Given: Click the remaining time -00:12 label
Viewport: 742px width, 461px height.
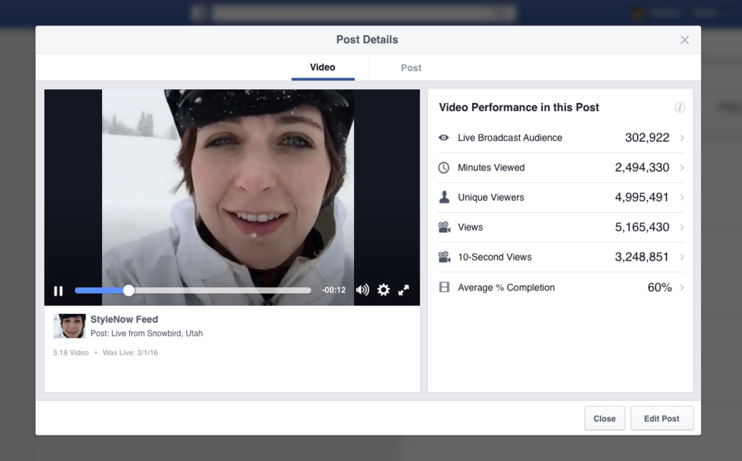Looking at the screenshot, I should click(x=334, y=290).
